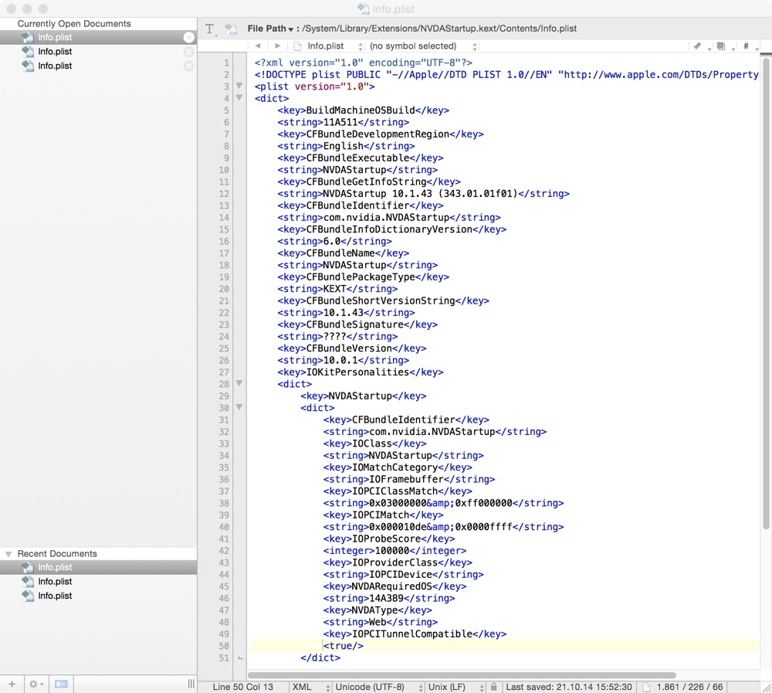Click the KEXT string on line 20
This screenshot has height=693, width=772.
pyautogui.click(x=335, y=289)
